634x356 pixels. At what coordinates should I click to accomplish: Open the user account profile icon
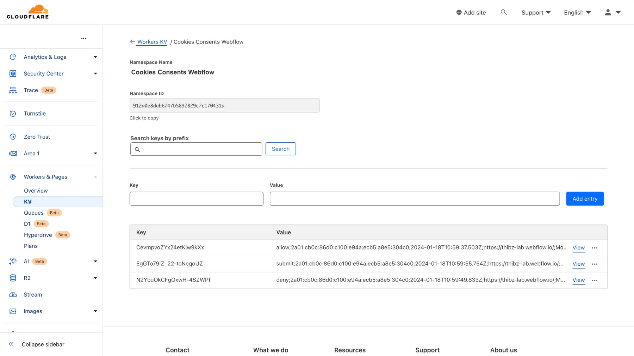coord(608,12)
